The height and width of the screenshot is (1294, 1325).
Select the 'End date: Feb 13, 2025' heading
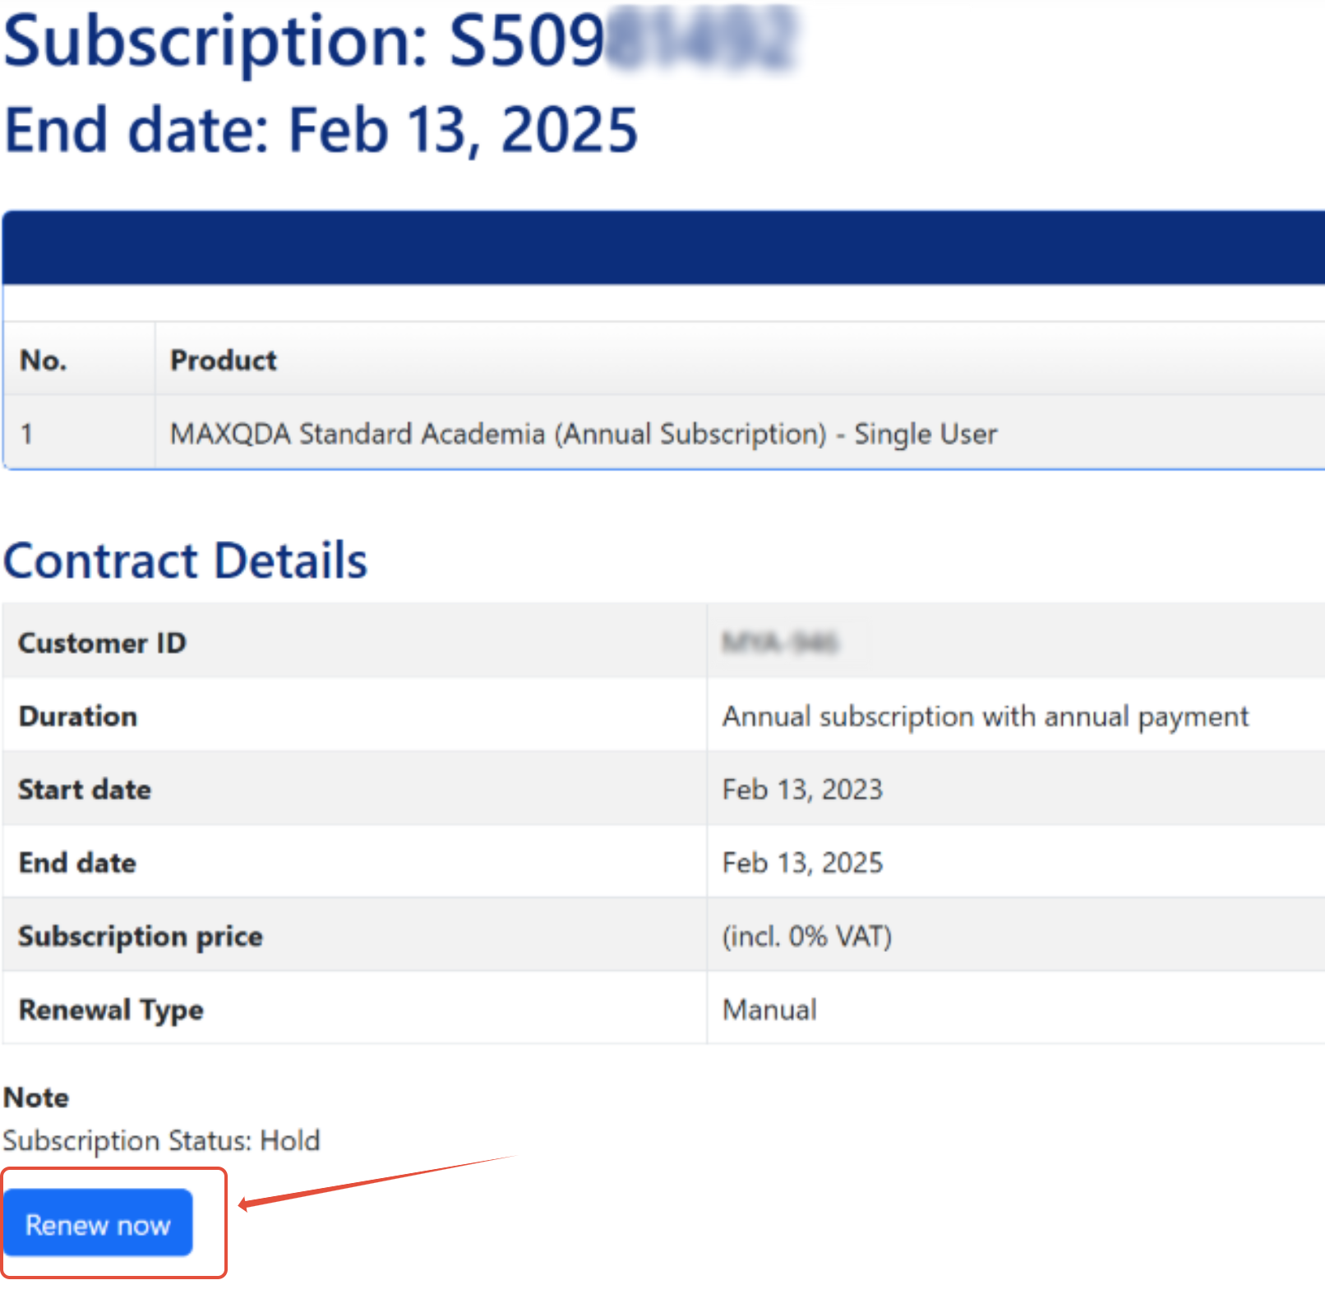321,130
